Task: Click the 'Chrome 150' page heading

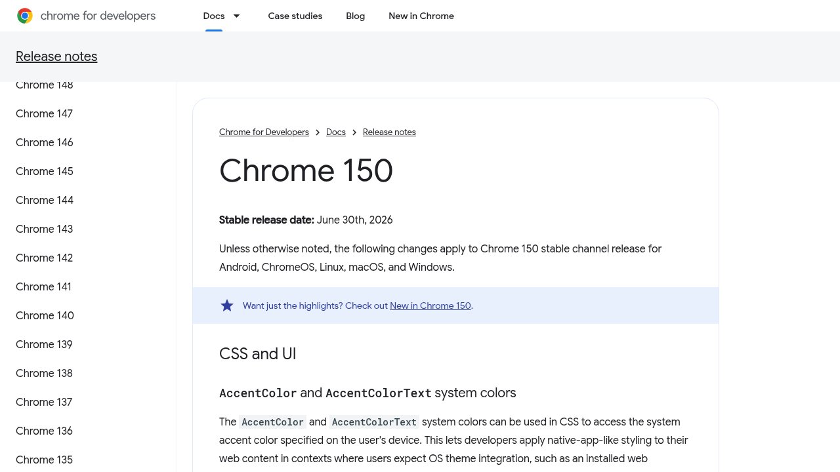Action: pos(306,170)
